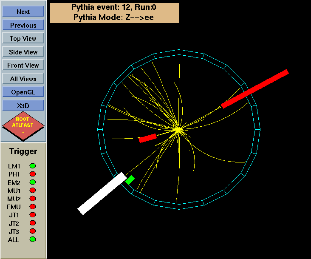311x259 pixels.
Task: Select the Side View button
Action: pyautogui.click(x=23, y=52)
